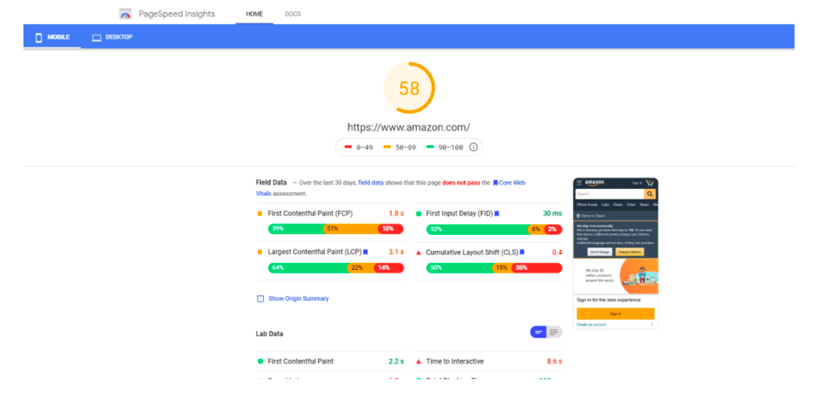821x414 pixels.
Task: Switch to the DESKTOP results tab
Action: [x=112, y=37]
